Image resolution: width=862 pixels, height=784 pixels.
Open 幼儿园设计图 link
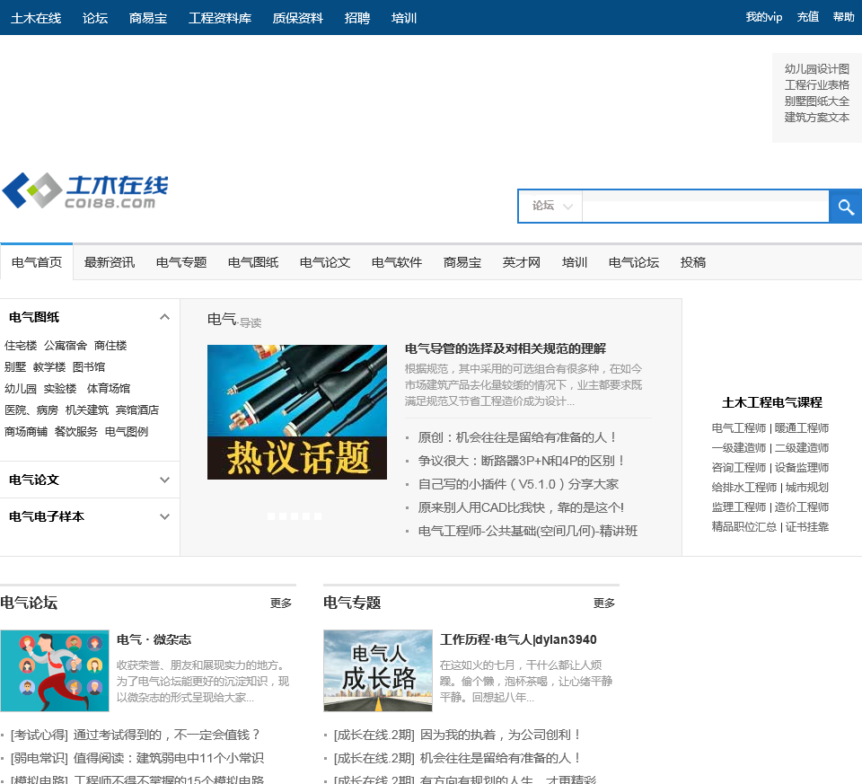817,69
